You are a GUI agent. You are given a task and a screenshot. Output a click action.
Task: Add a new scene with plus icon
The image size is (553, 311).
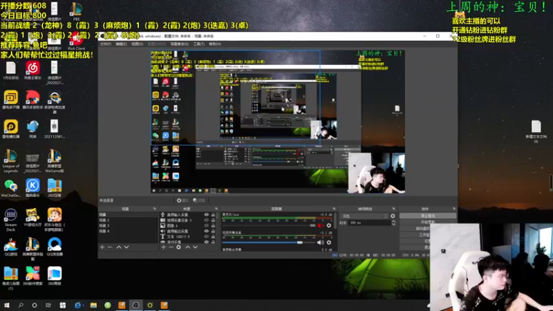(102, 247)
